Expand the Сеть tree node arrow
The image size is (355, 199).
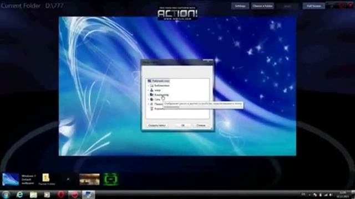(x=149, y=99)
